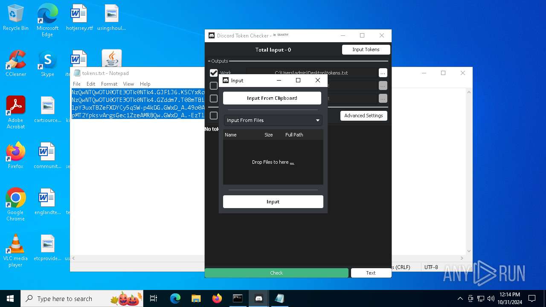Launch Microsoft Edge from the desktop
Viewport: 546px width, 307px height.
[47, 20]
